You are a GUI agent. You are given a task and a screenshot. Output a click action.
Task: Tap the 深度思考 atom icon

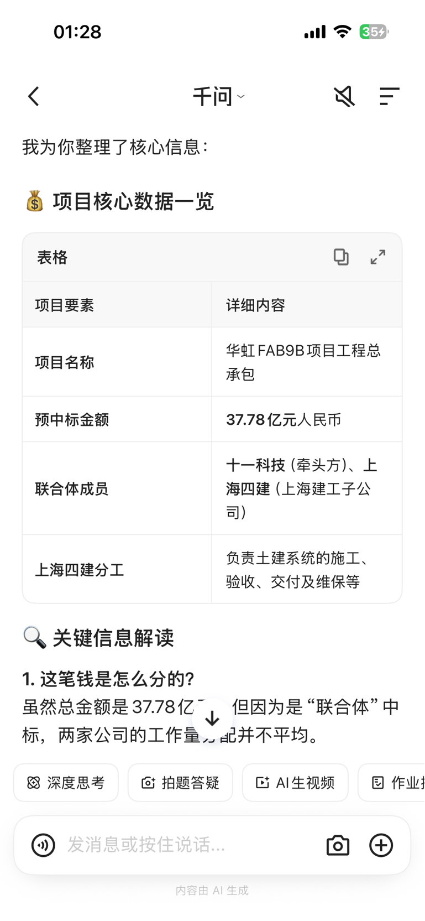(x=34, y=782)
